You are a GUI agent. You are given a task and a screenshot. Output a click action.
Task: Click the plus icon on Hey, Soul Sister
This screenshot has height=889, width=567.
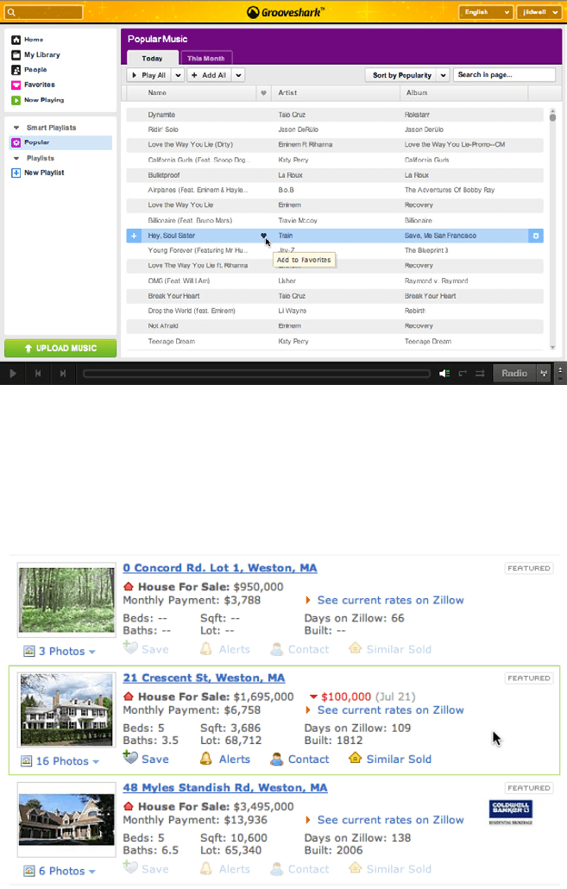pos(134,236)
